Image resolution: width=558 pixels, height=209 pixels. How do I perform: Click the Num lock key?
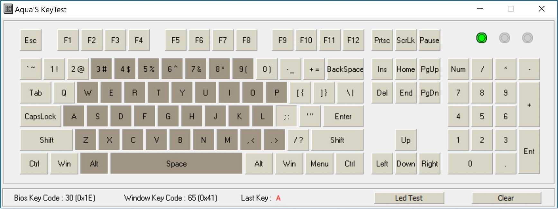(458, 69)
